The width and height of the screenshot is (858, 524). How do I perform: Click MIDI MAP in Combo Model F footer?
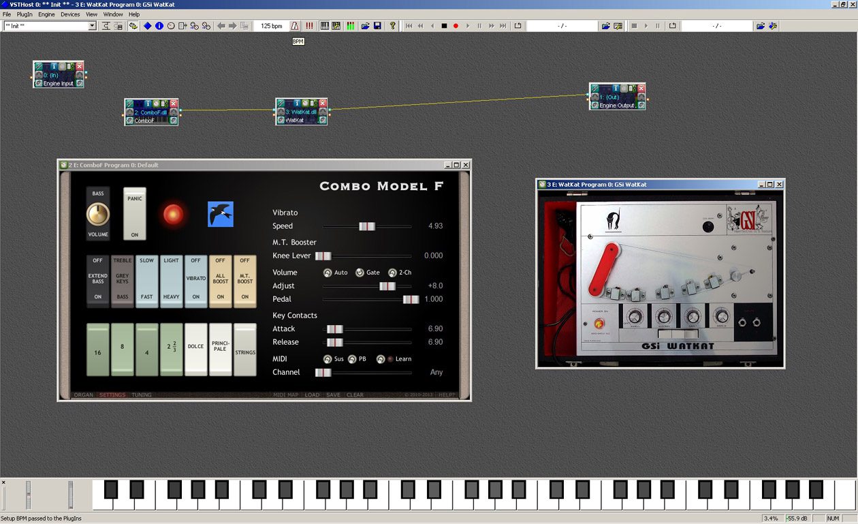pyautogui.click(x=286, y=395)
